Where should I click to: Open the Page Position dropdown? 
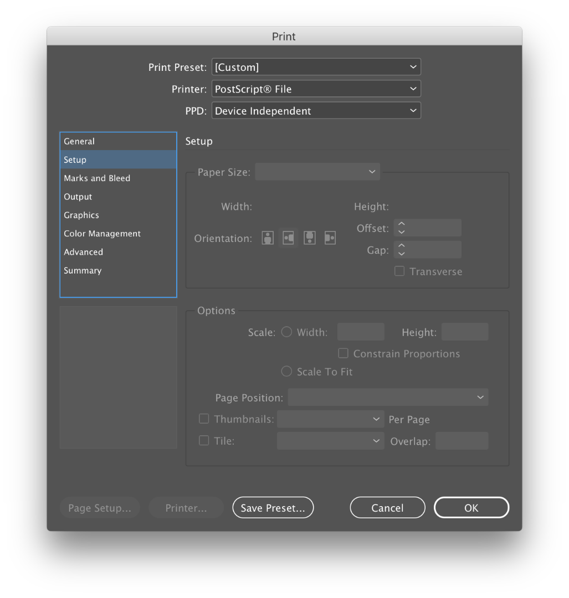pos(388,398)
